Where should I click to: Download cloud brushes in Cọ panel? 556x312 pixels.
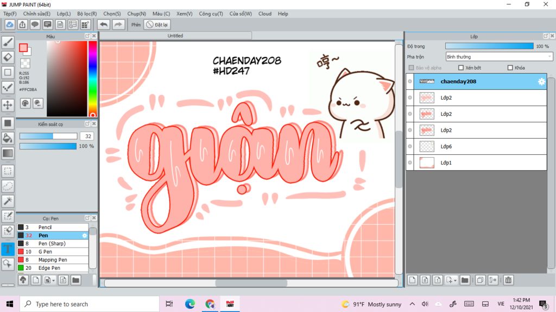(23, 280)
